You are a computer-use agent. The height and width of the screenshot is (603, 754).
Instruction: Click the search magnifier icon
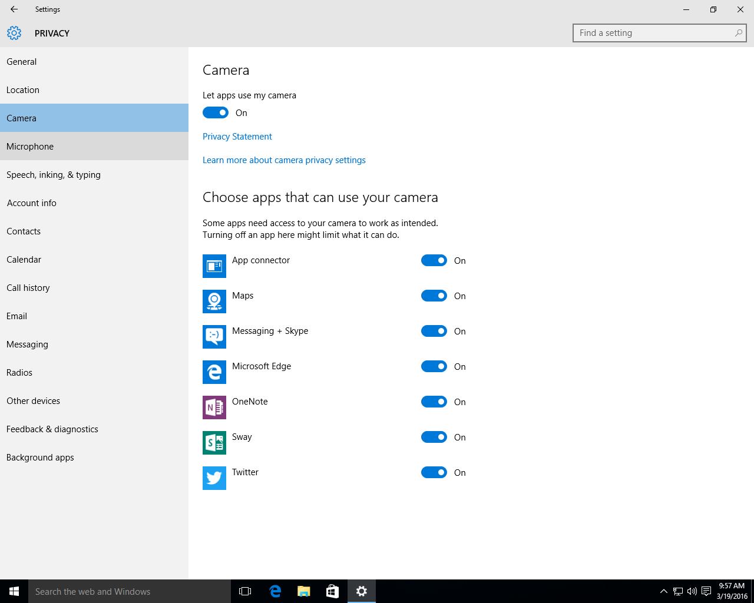[x=738, y=33]
